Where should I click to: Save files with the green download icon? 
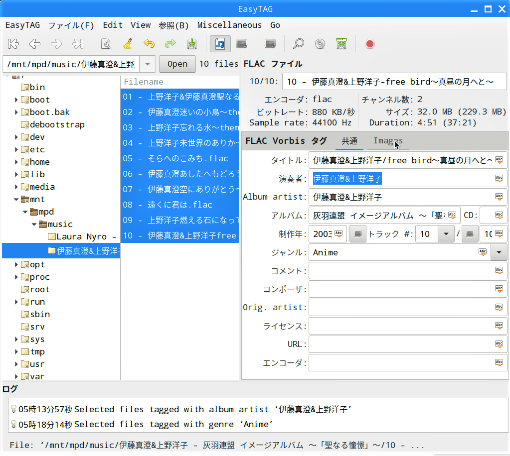[192, 44]
